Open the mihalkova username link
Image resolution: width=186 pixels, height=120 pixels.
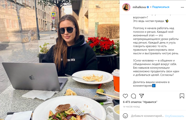[x=139, y=7]
